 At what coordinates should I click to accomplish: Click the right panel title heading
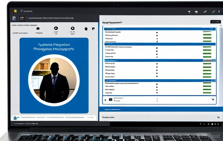[x=112, y=23]
